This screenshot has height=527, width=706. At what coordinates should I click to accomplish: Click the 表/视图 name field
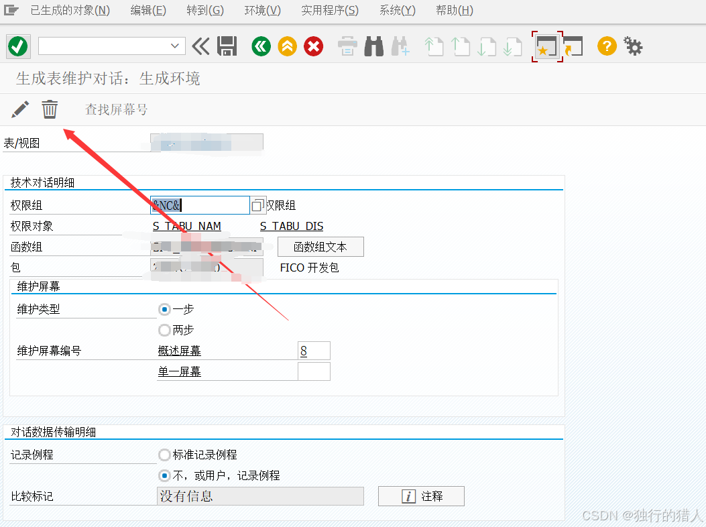[207, 143]
